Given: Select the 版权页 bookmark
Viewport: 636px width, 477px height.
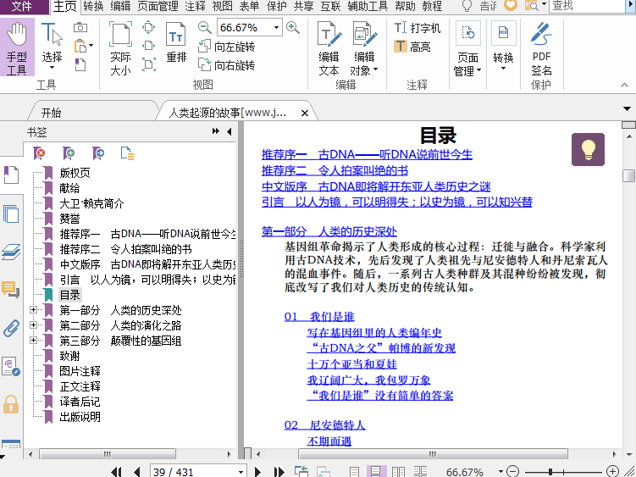Looking at the screenshot, I should click(75, 173).
